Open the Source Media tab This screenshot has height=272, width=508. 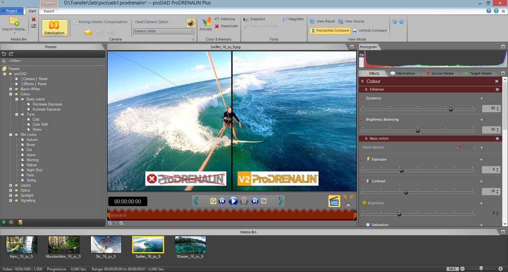point(439,74)
